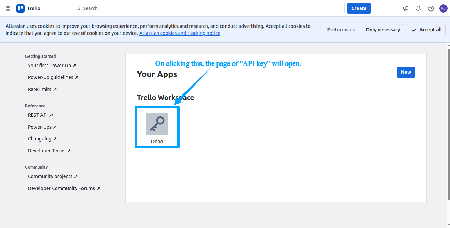The image size is (450, 228).
Task: Open Developer Community Forums link
Action: point(64,188)
